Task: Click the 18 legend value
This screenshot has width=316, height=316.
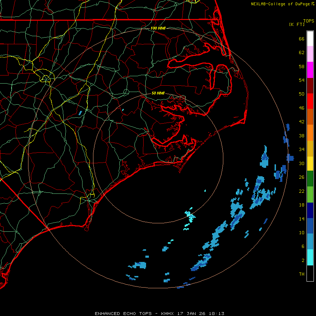Action: tap(302, 205)
